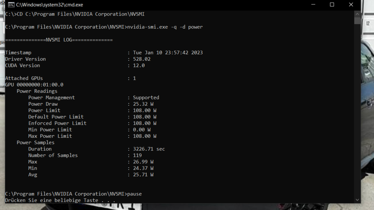The height and width of the screenshot is (210, 374).
Task: Click the Avg power value 25.71 W
Action: tap(143, 175)
